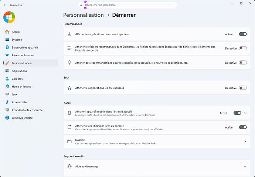Screen dimensions: 255x177
Task: Select Jeux in sidebar
Action: pos(31,94)
